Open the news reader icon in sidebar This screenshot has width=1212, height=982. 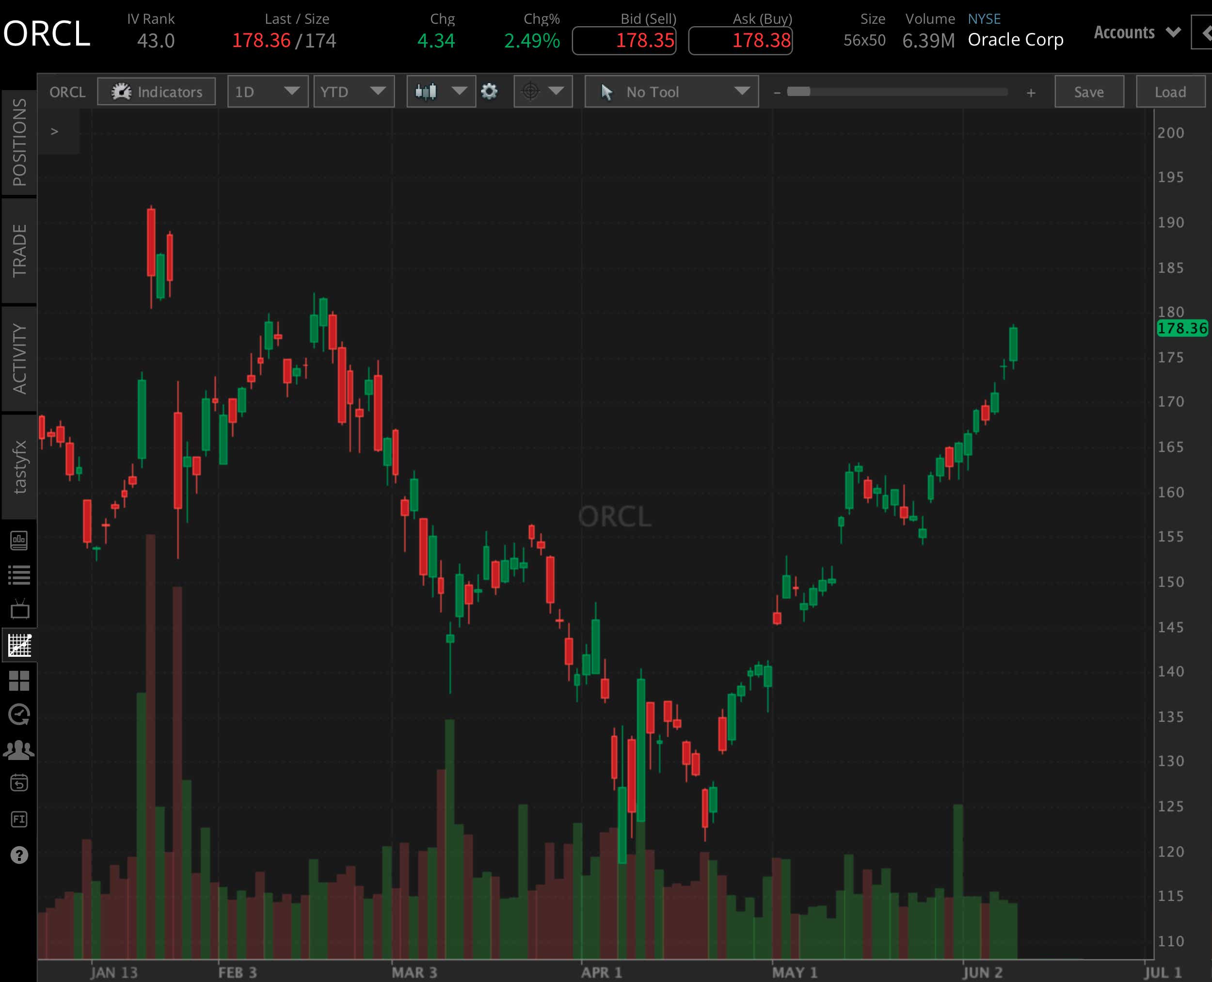click(20, 540)
